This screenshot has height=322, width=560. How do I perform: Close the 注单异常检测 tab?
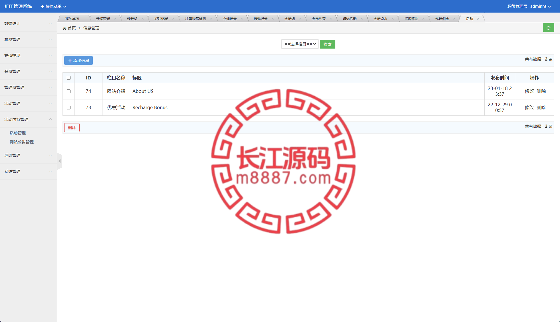(211, 19)
